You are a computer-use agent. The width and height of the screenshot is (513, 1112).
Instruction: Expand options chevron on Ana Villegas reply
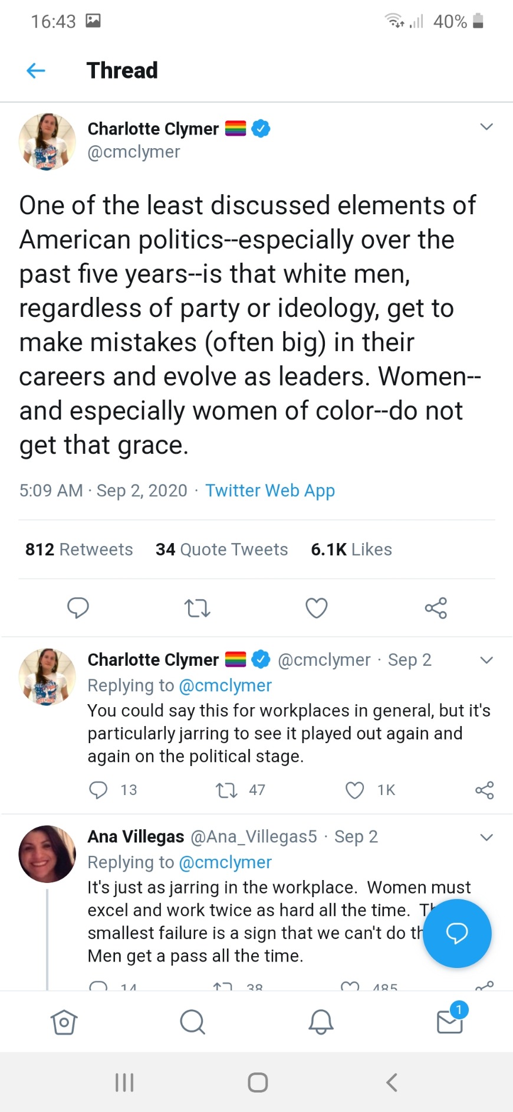pyautogui.click(x=486, y=837)
